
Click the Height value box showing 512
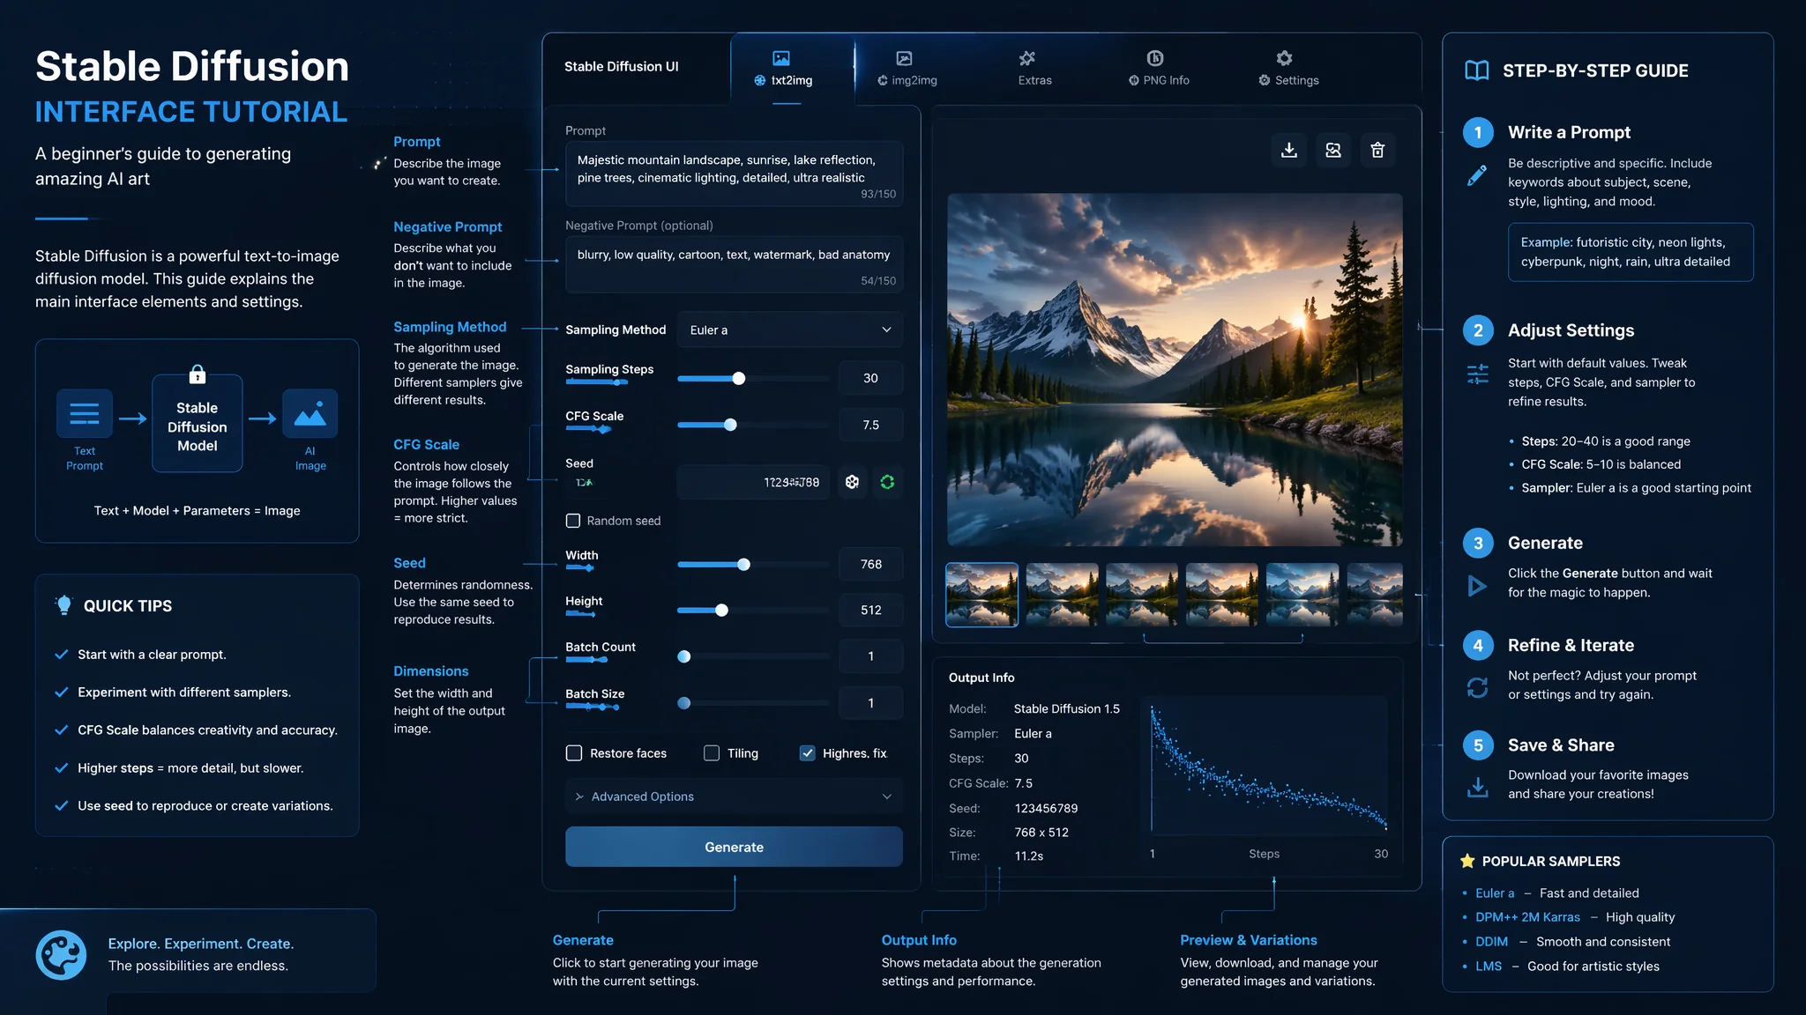(x=870, y=610)
